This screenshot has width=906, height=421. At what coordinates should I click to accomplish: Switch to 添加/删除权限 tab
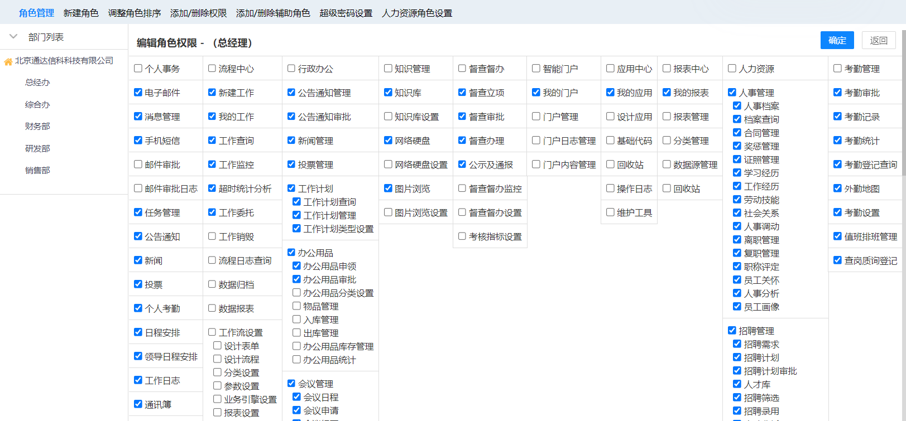coord(198,13)
